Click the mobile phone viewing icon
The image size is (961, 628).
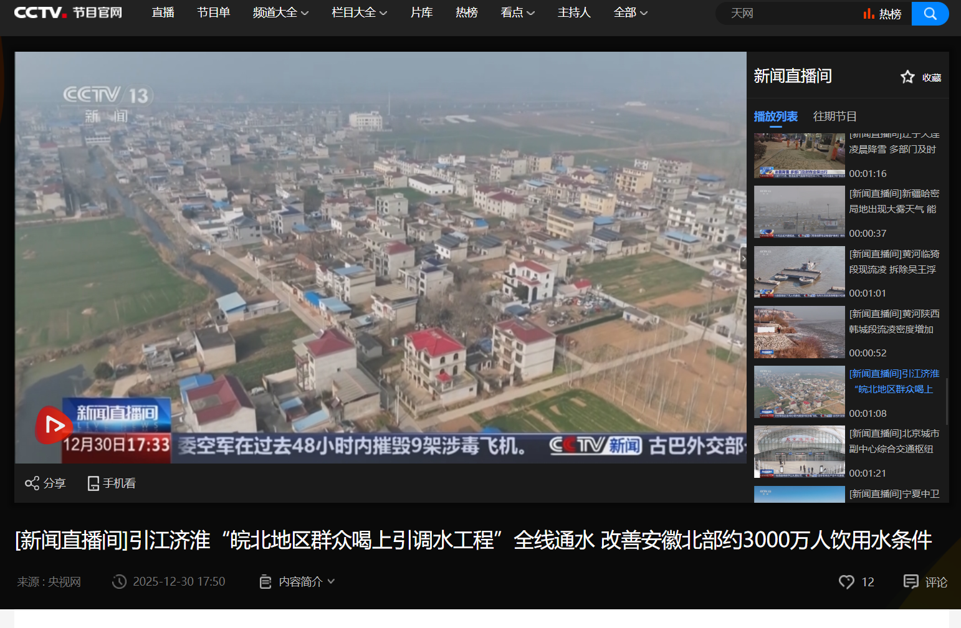93,483
